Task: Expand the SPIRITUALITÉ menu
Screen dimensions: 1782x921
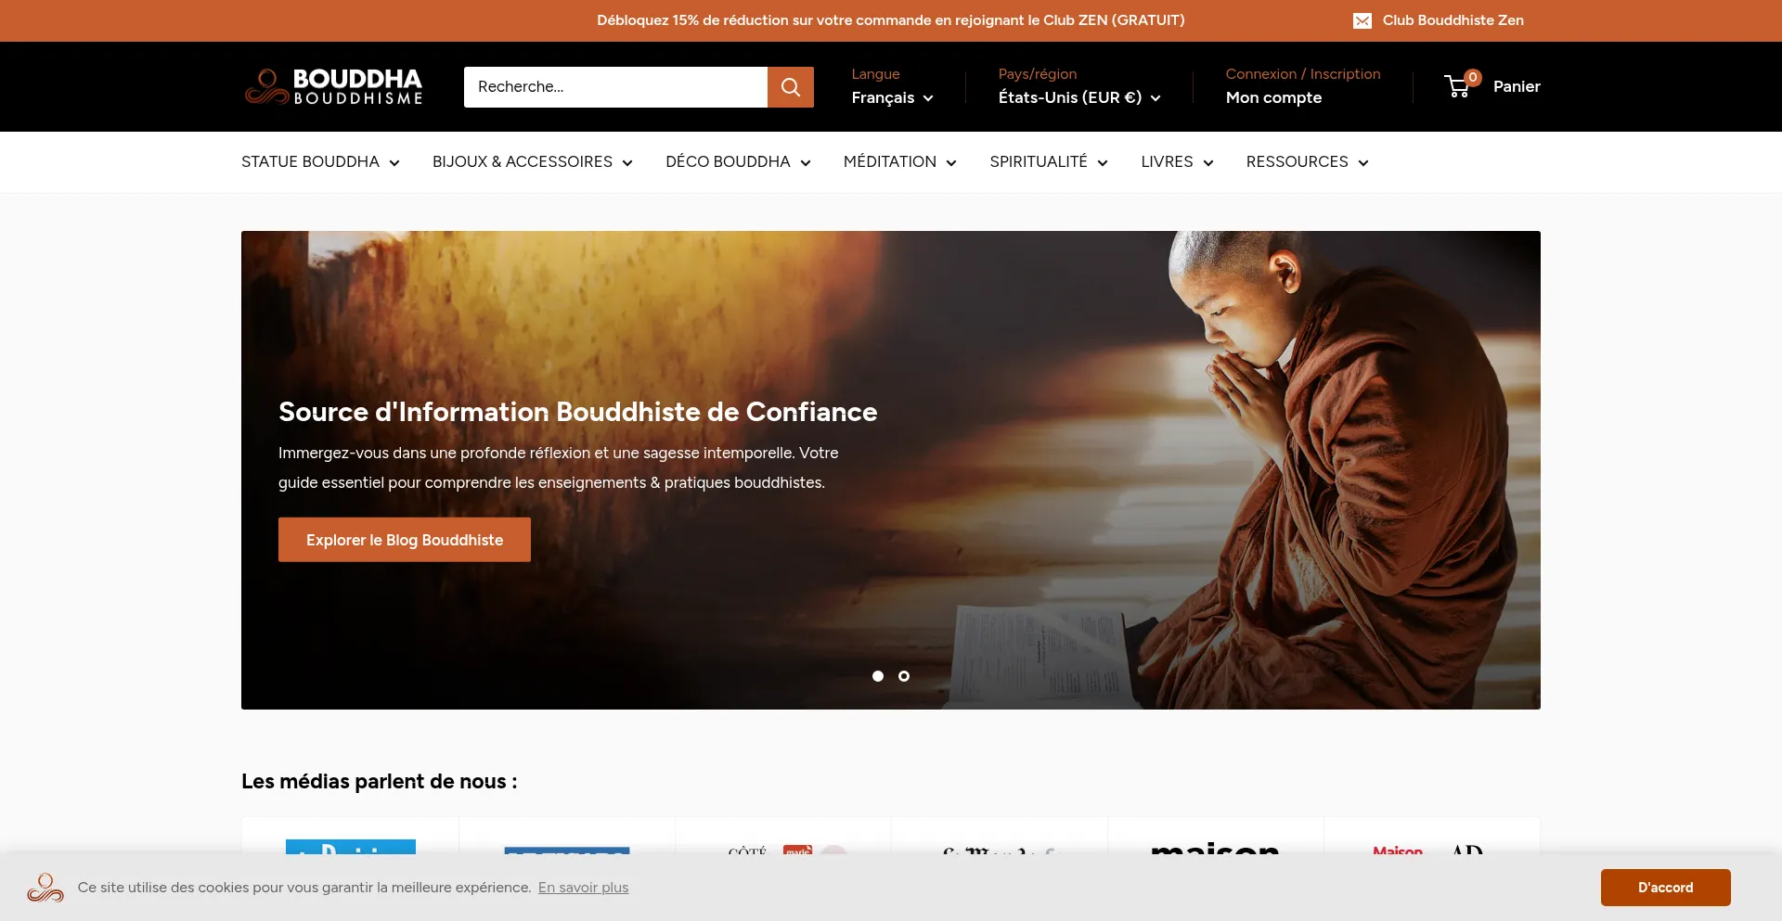Action: tap(1049, 161)
